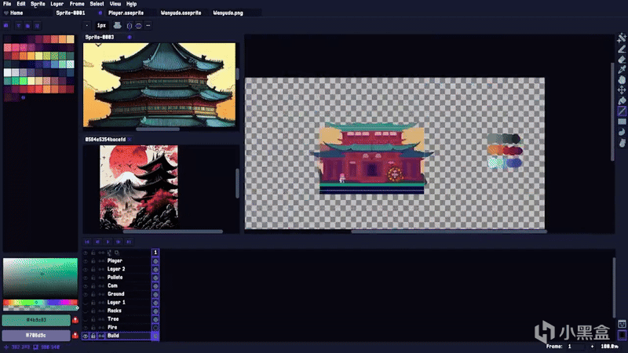Screen dimensions: 628x353
Task: Select the Eraser tool
Action: click(622, 60)
